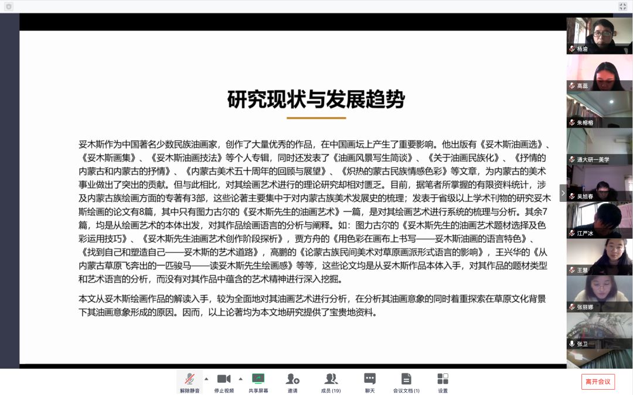Stop the camera video (停止视频)
Screen dimensions: 633x395
(224, 382)
